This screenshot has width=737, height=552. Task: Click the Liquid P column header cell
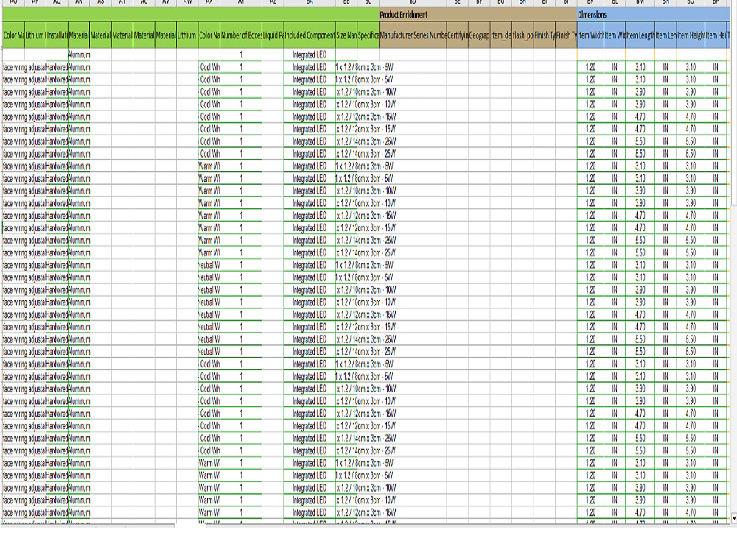click(x=273, y=35)
